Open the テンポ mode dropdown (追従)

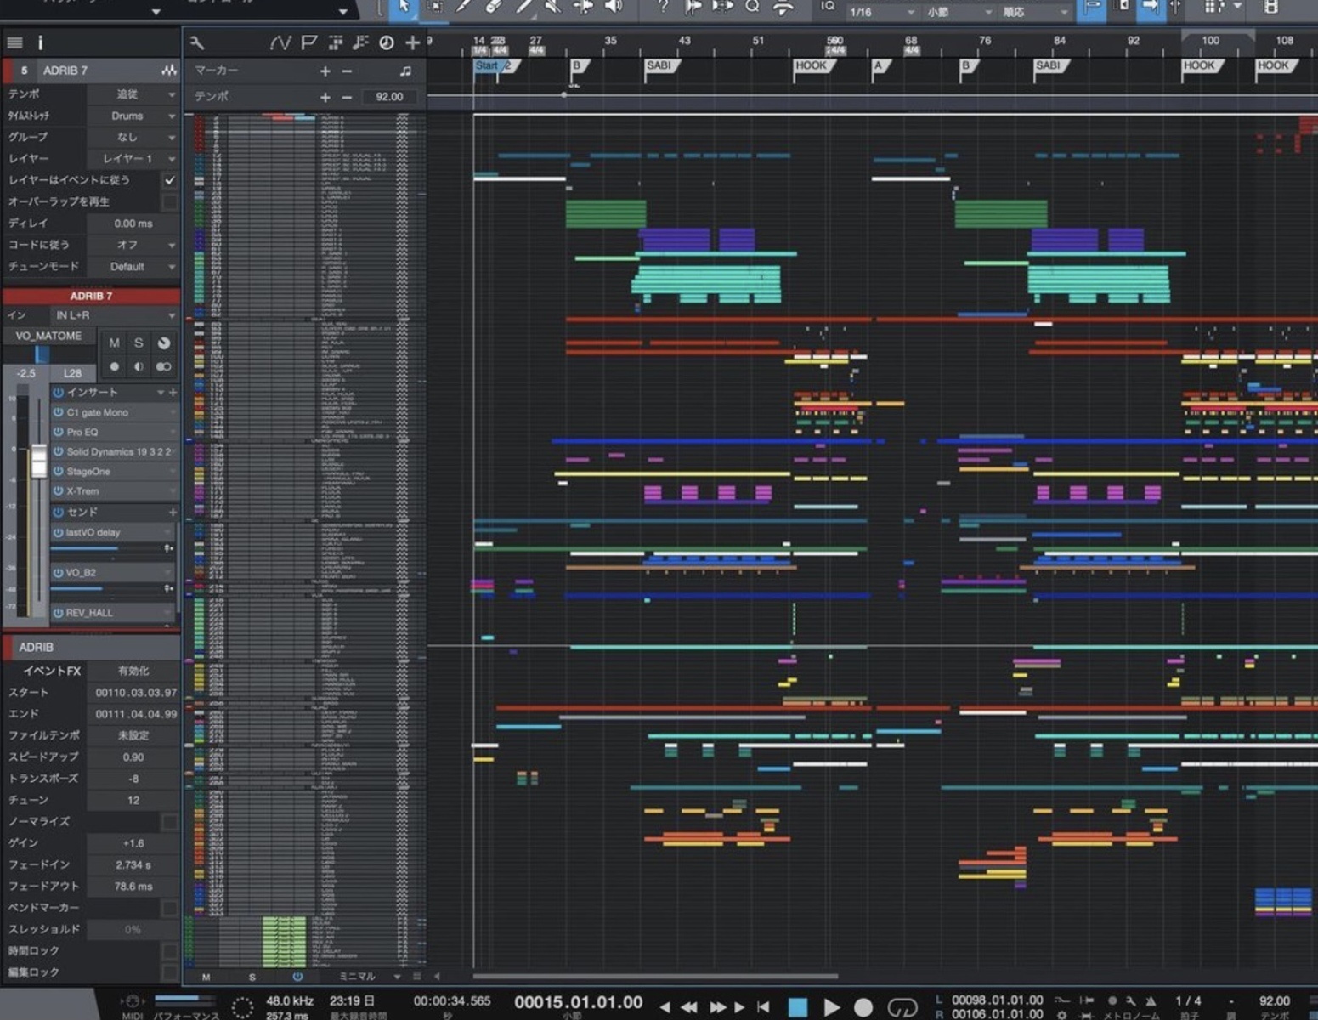133,94
